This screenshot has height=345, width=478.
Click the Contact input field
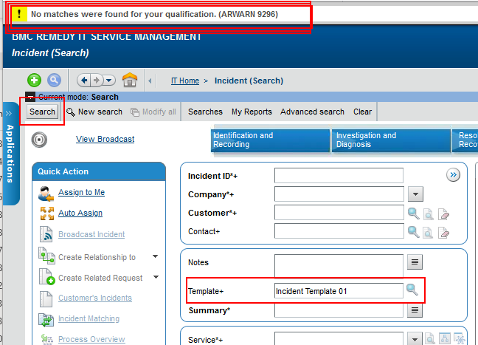[x=339, y=230]
